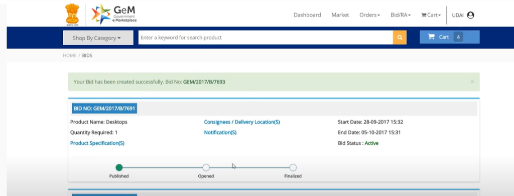The image size is (514, 196).
Task: Open Consignees / Delivery Location(S) link
Action: (x=242, y=122)
